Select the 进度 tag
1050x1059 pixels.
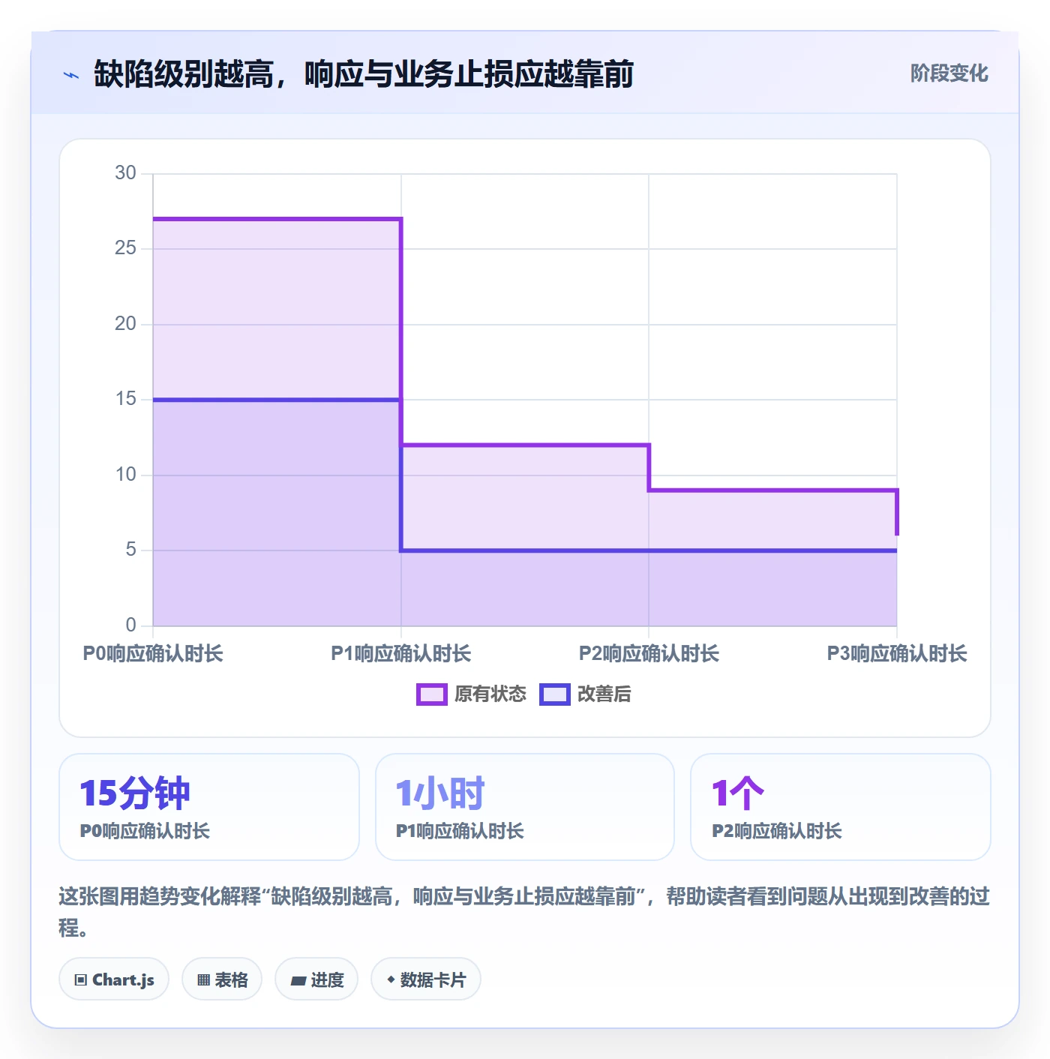pos(316,979)
